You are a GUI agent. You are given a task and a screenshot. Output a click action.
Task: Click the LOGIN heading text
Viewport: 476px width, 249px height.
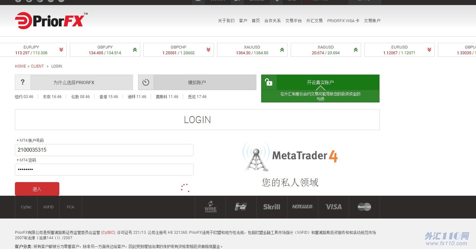(x=197, y=120)
